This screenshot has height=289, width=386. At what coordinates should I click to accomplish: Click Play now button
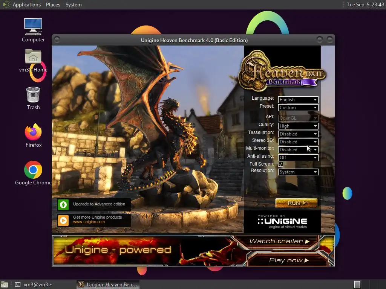pos(288,260)
